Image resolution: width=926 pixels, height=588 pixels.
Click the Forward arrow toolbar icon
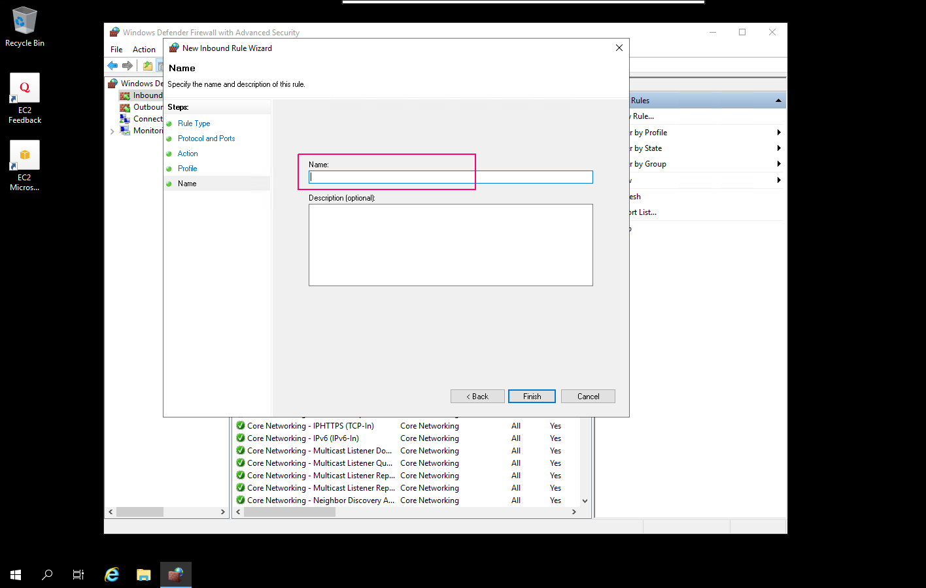coord(128,65)
